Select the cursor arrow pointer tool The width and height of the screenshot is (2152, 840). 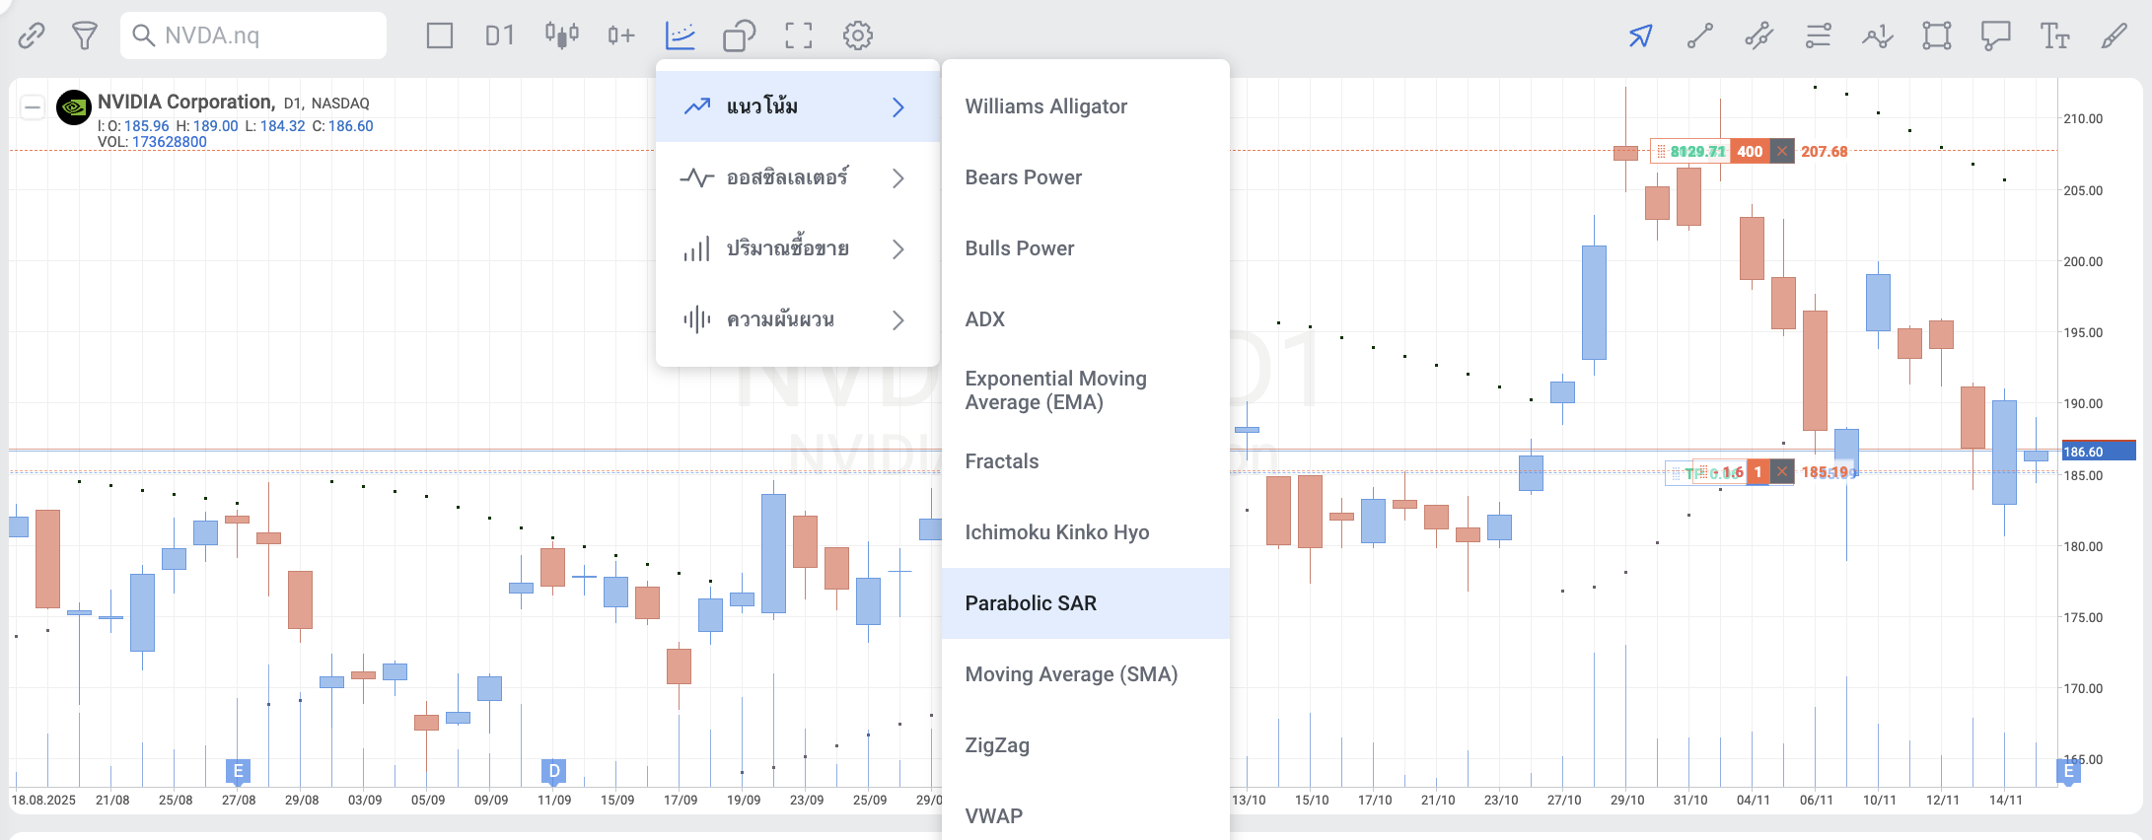[x=1640, y=36]
